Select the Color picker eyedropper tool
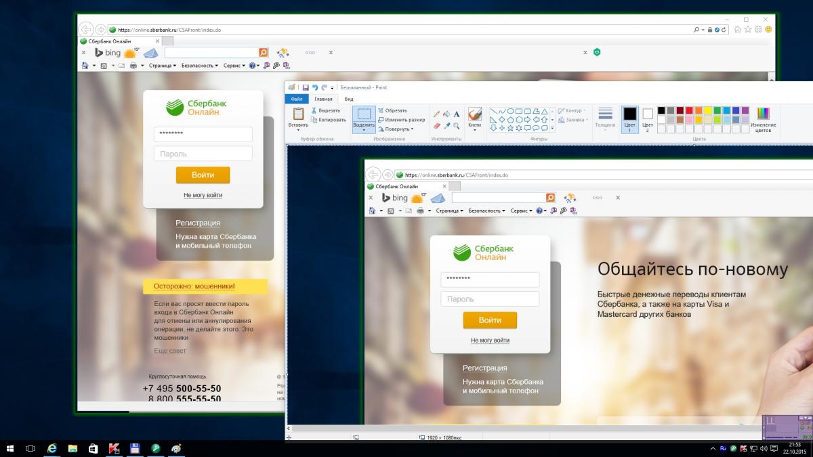Image resolution: width=813 pixels, height=457 pixels. pyautogui.click(x=446, y=125)
